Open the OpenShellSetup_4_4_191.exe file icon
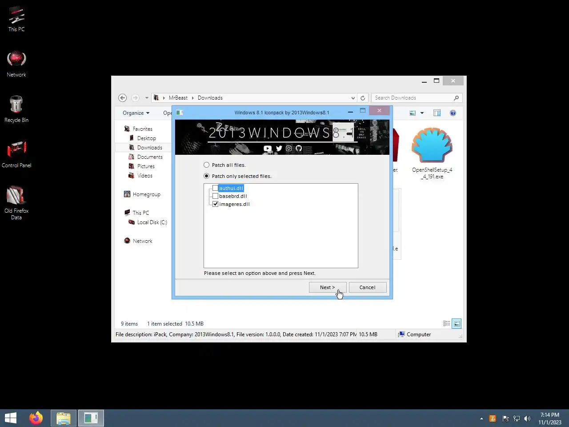The height and width of the screenshot is (427, 569). coord(432,153)
